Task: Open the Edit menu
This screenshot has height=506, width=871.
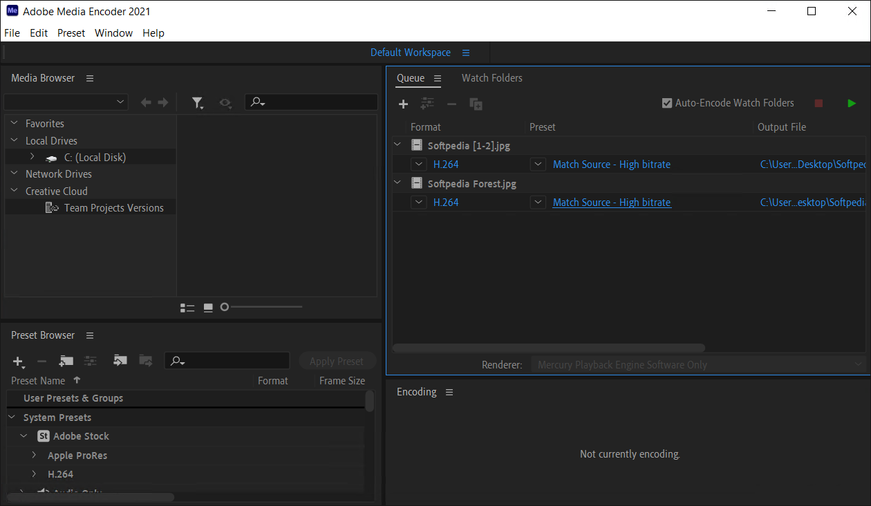Action: pos(39,32)
